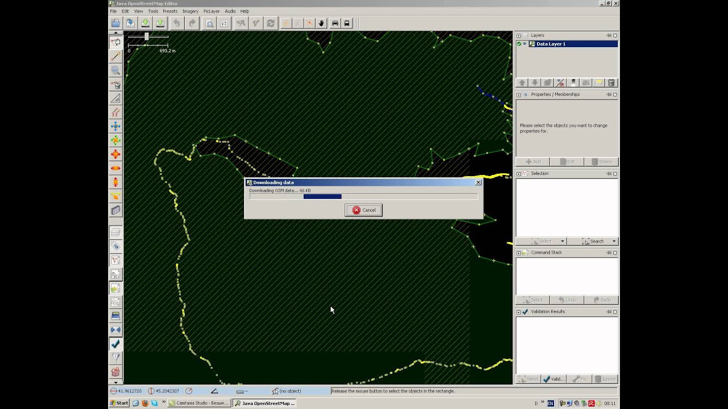The image size is (728, 409).
Task: Select the Draw nodes tool
Action: tap(115, 56)
